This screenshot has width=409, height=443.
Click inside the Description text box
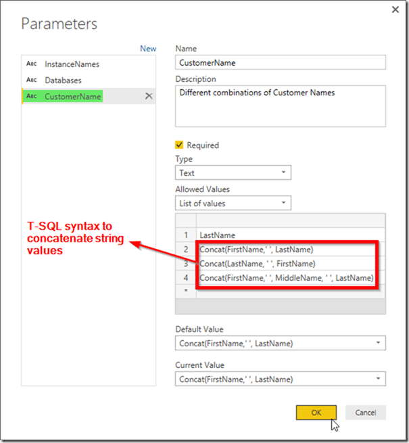point(280,106)
